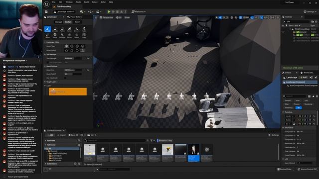Screen dimensions: 319x179
Task: Open the Landscape Mode dropdown
Action: tap(64, 12)
